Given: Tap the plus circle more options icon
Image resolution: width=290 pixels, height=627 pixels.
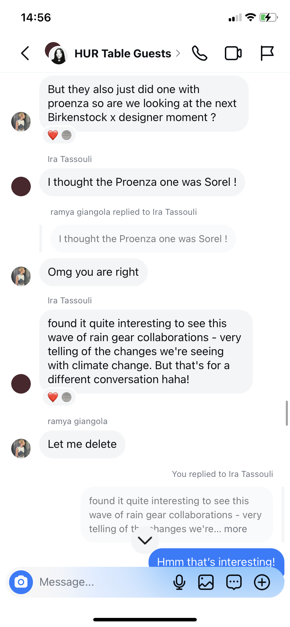Looking at the screenshot, I should click(x=262, y=582).
